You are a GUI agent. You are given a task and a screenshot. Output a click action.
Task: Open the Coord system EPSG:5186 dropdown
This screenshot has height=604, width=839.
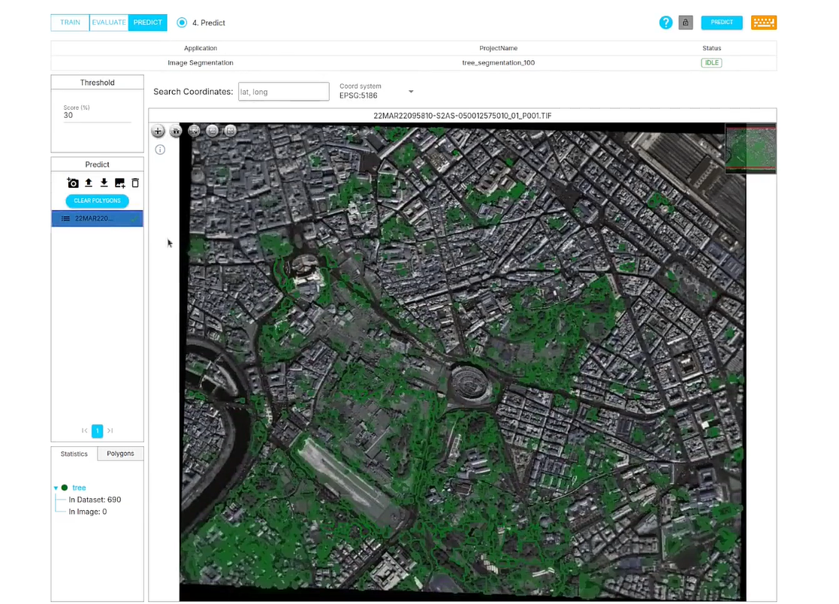tap(411, 90)
